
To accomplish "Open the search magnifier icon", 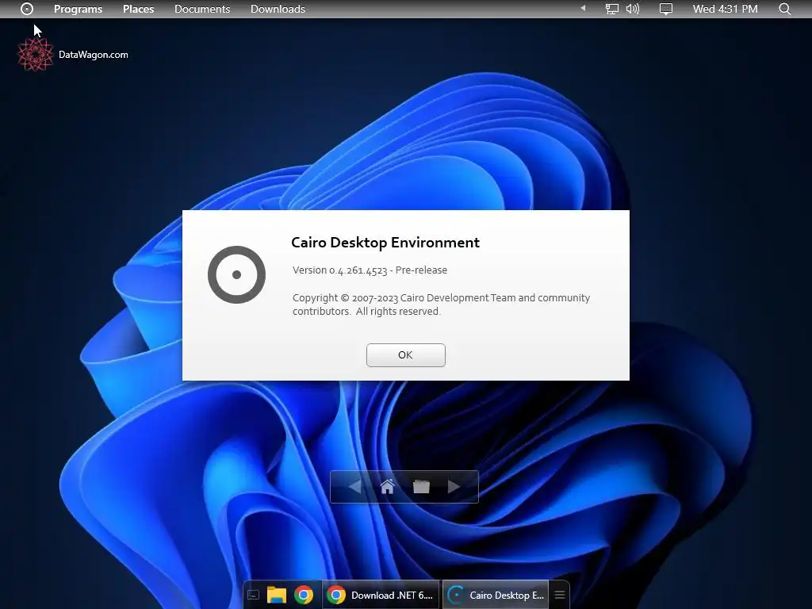I will [x=785, y=9].
